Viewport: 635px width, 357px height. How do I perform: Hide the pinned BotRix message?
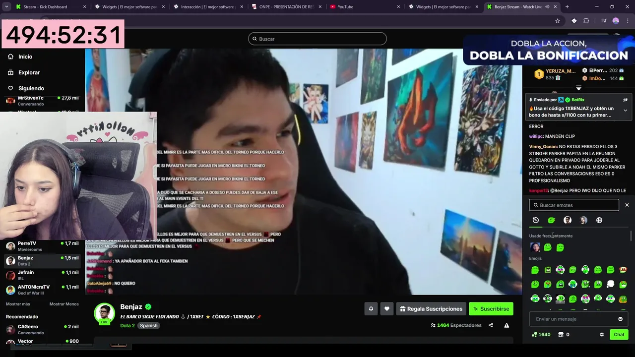point(625,100)
